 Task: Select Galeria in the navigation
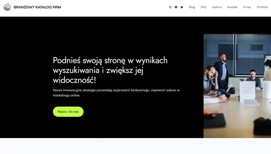(x=217, y=7)
